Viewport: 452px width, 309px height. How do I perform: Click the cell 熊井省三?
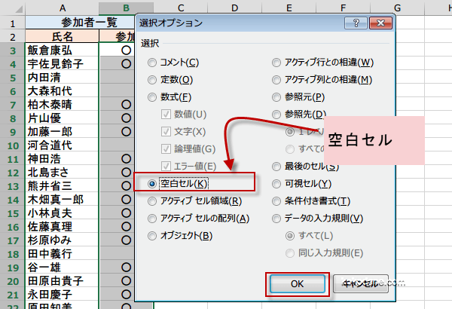pos(62,186)
